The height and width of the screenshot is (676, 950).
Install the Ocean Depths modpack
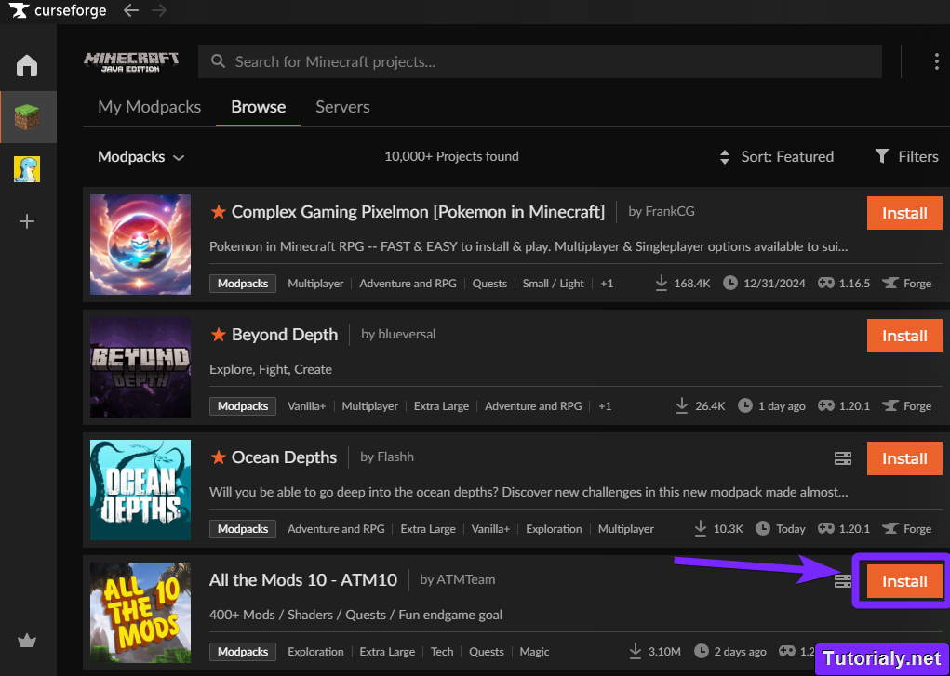coord(904,458)
